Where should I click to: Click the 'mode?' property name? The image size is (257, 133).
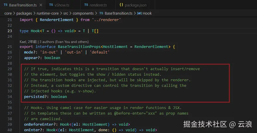tap(30, 52)
